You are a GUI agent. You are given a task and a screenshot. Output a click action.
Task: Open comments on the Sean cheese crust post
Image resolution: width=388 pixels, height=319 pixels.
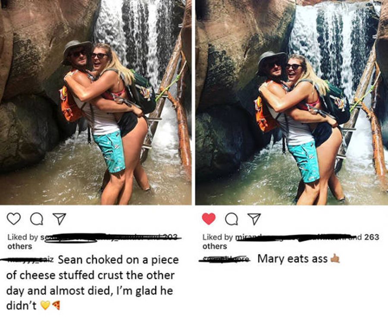tap(35, 219)
